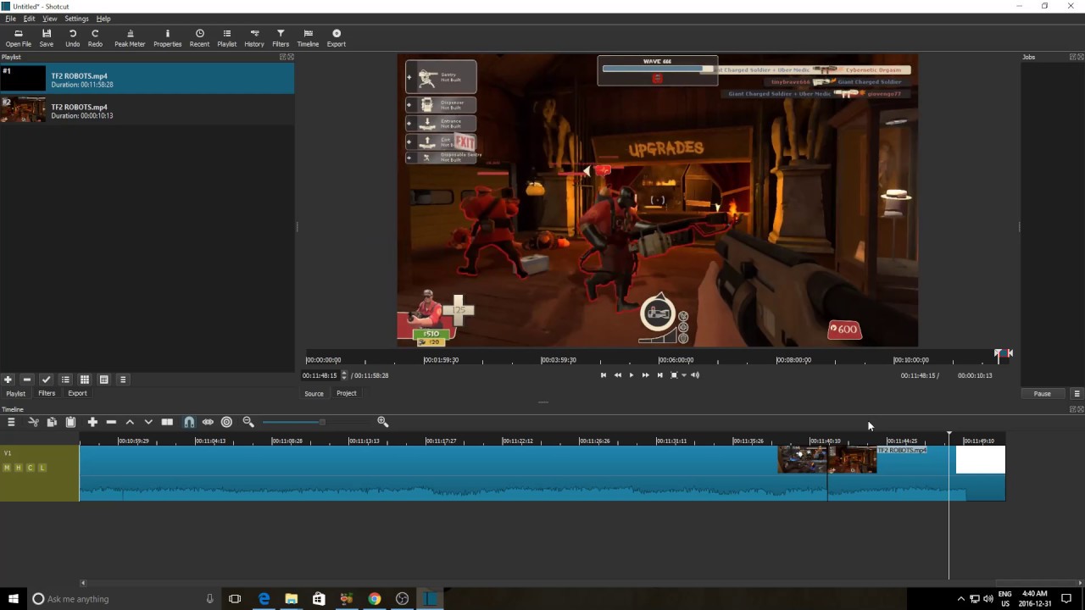Undo the last action from the toolbar
The image size is (1085, 610).
coord(73,38)
